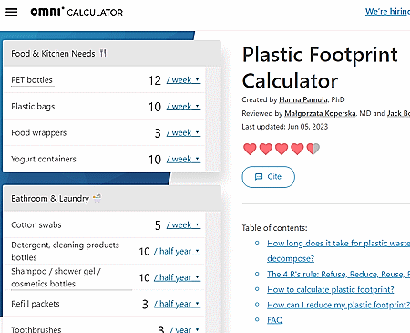Click the Detergent, cleaning products bottles label

[65, 251]
